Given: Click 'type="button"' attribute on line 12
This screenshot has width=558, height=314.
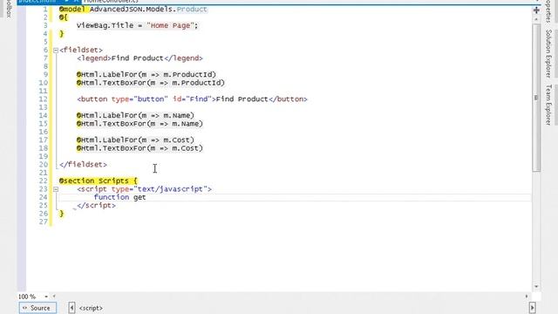Looking at the screenshot, I should pos(139,99).
